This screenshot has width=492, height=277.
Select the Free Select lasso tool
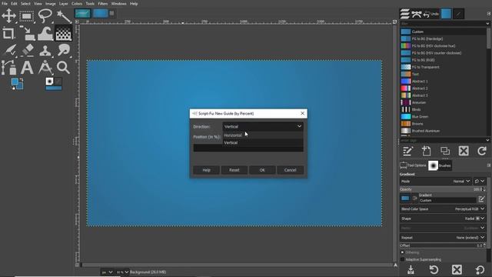(45, 15)
